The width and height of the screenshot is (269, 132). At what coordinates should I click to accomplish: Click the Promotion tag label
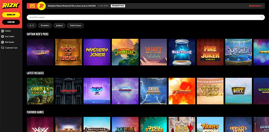[118, 6]
